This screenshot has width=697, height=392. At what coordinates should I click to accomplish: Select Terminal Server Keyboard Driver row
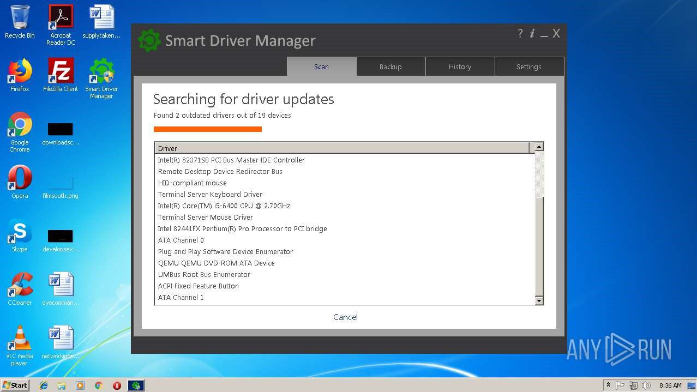(x=345, y=194)
